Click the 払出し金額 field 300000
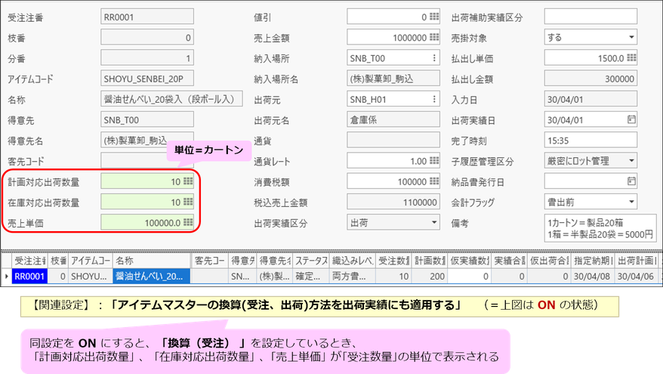Viewport: 663px width, 374px height. pyautogui.click(x=591, y=79)
